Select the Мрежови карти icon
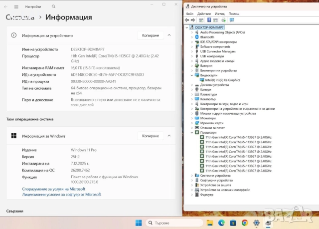Screen dimensions: 319x229 (x=197, y=123)
